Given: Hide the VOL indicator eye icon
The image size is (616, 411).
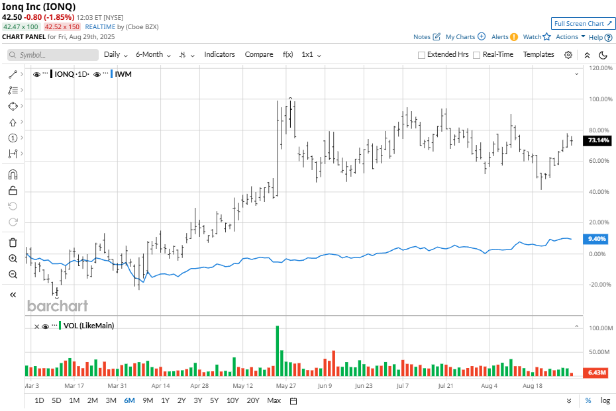Looking at the screenshot, I should tap(45, 326).
